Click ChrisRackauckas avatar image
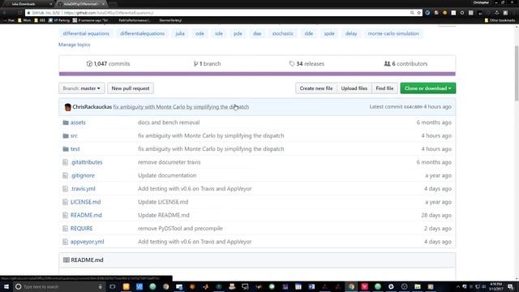The width and height of the screenshot is (519, 292). click(x=67, y=107)
